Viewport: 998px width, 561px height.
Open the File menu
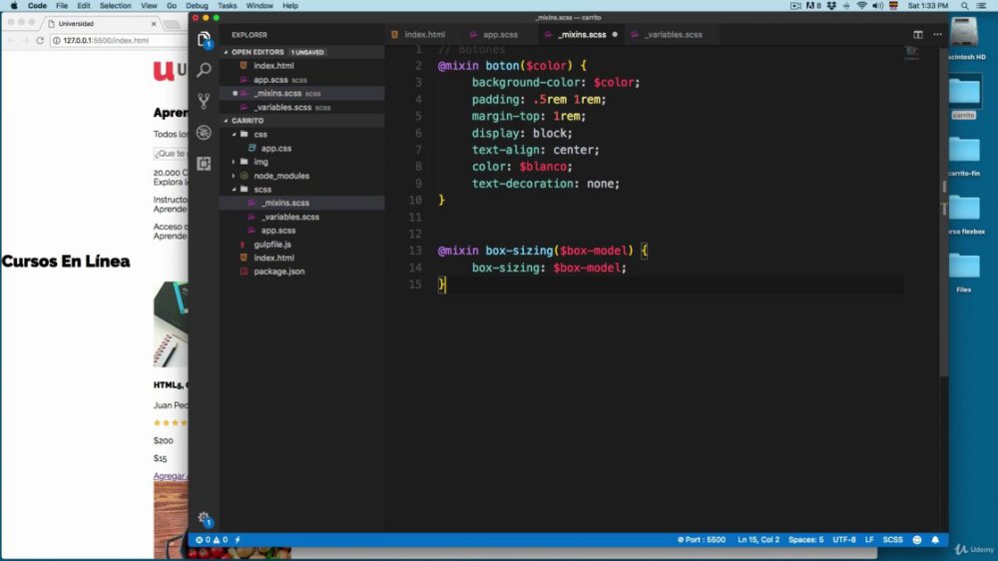(62, 6)
